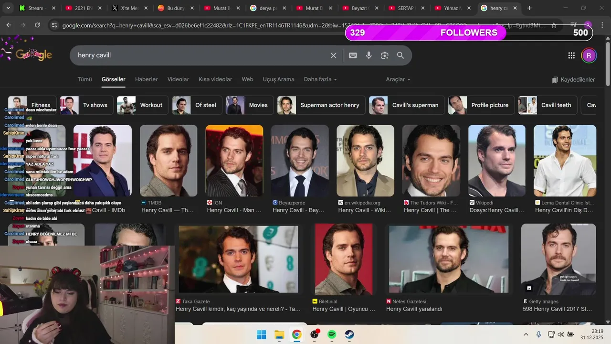View site information icon in address bar

[x=54, y=25]
